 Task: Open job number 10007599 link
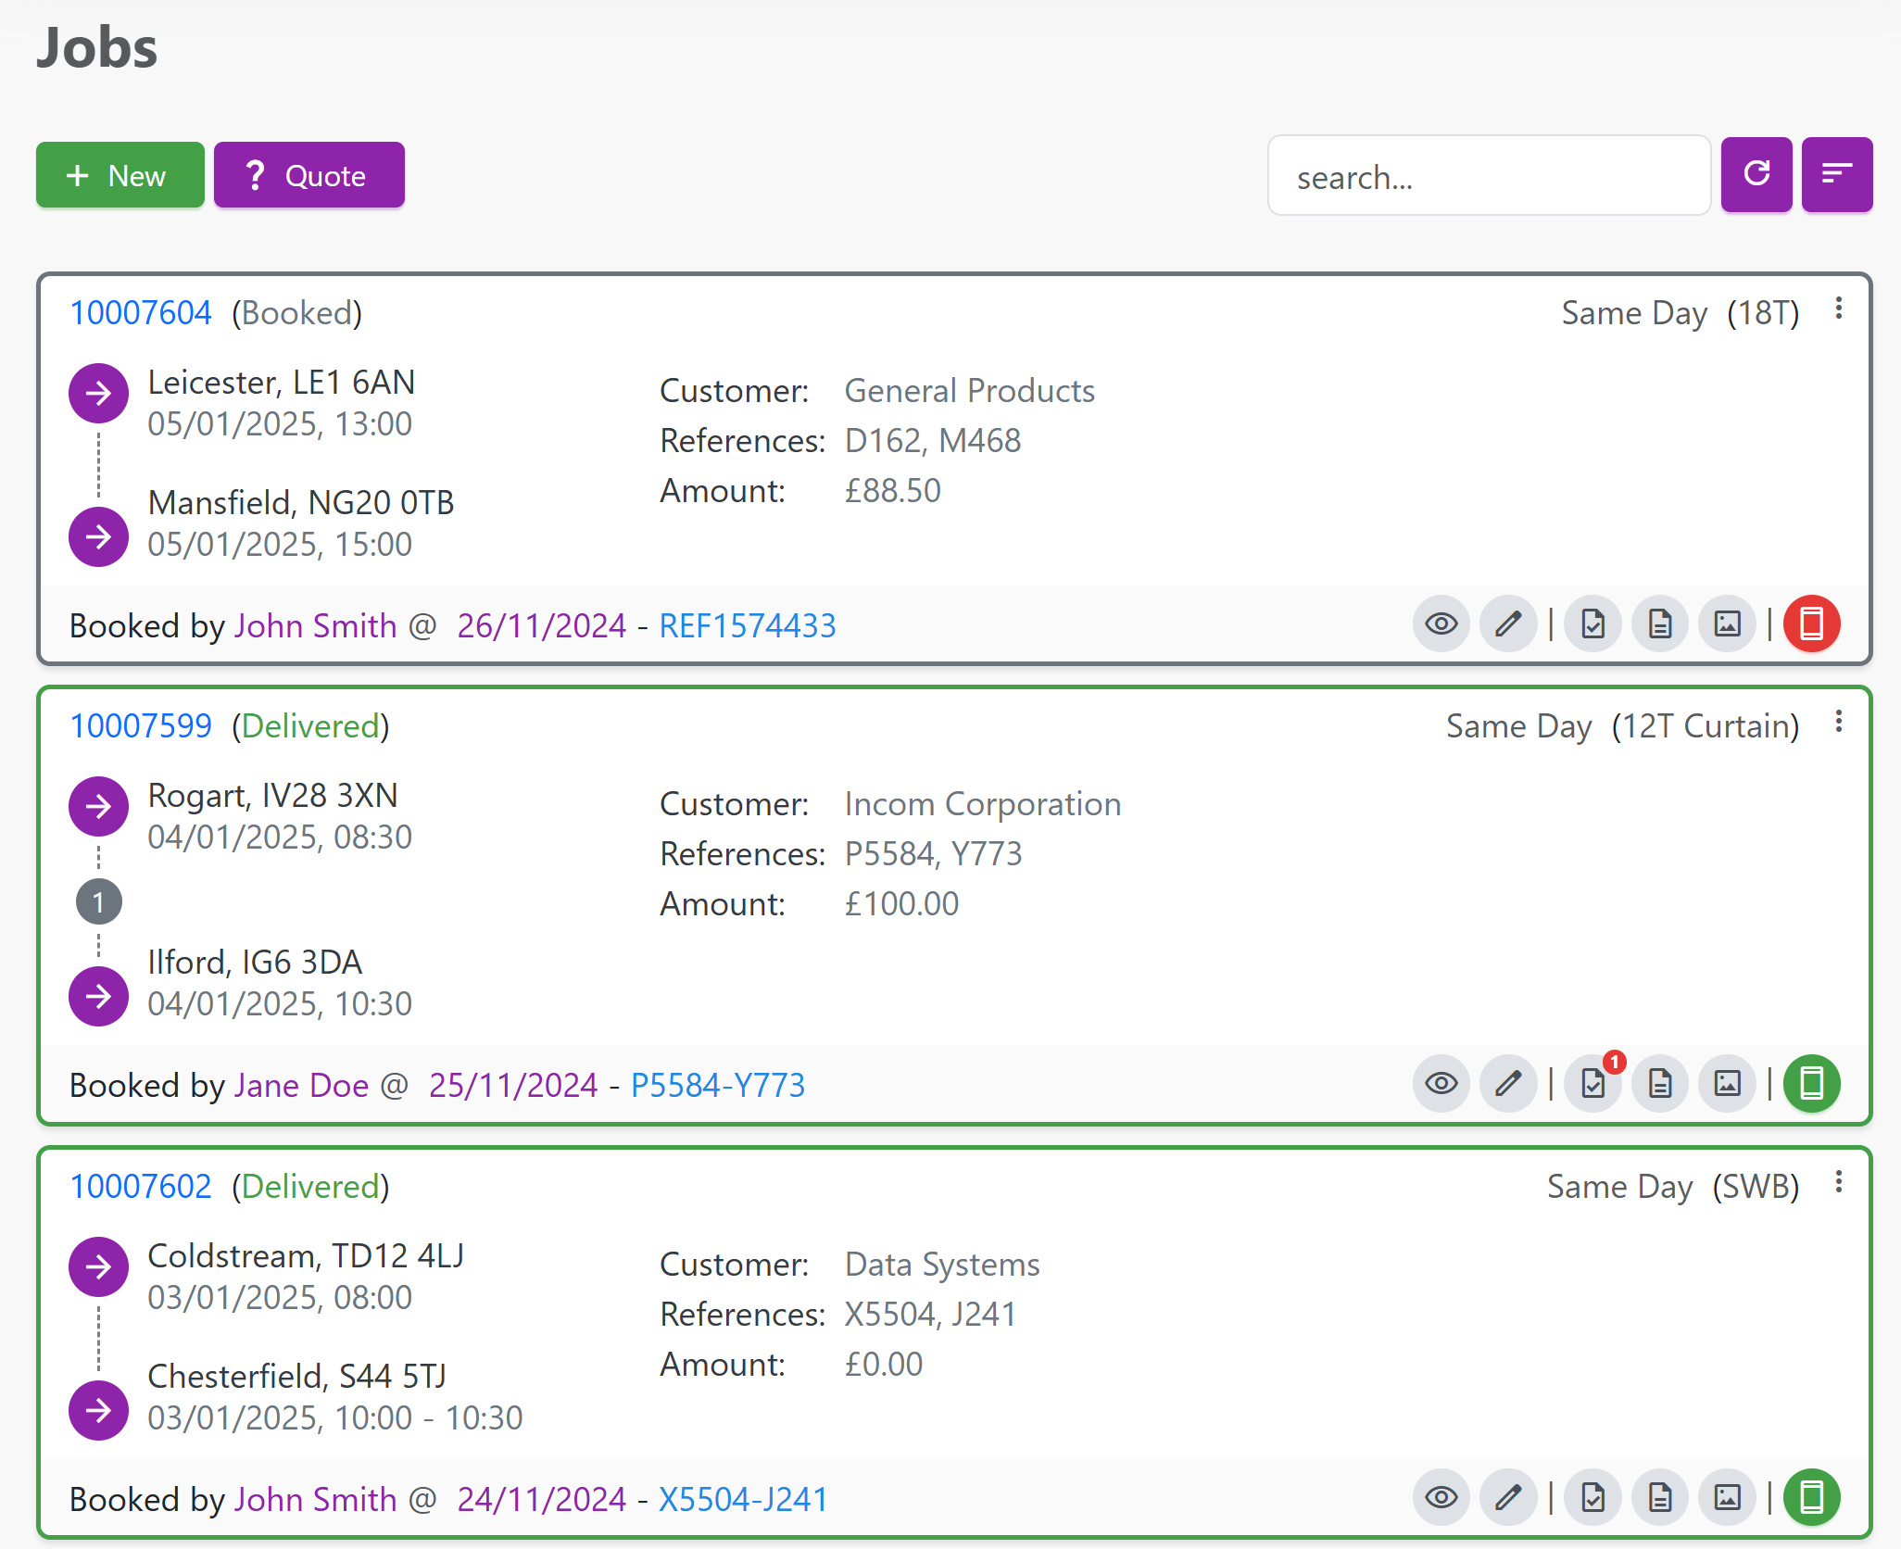141,726
